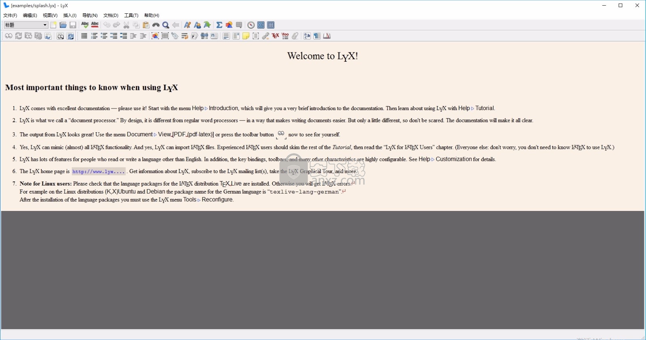Open the 编辑(E) menu
The width and height of the screenshot is (646, 340).
(x=30, y=15)
